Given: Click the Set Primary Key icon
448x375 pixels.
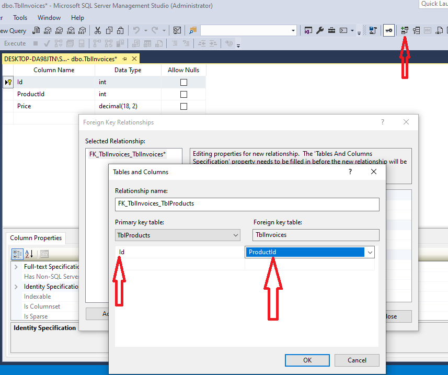Looking at the screenshot, I should (389, 30).
